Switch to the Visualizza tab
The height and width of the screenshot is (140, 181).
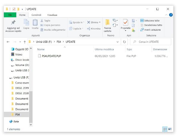52,15
